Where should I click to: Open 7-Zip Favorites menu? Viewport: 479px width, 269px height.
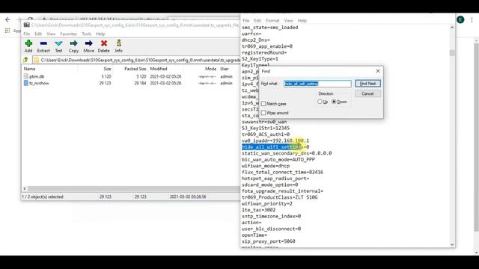68,34
